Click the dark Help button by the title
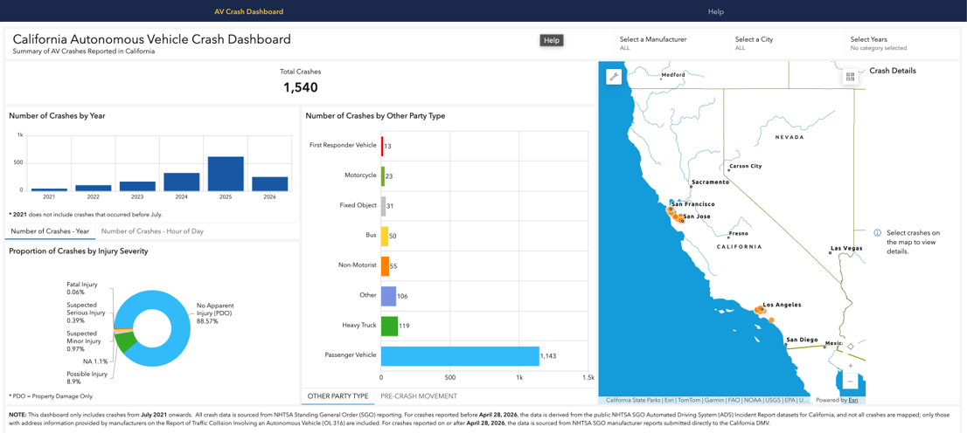Image resolution: width=967 pixels, height=433 pixels. tap(552, 40)
